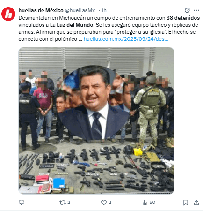
Task: Open the three-dot More options menu
Action: coord(196,10)
